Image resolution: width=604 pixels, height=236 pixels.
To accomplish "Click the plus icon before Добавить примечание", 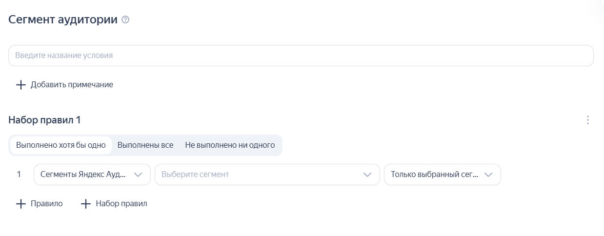I will click(x=20, y=85).
